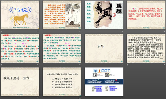
Task: Click return button icon on slide 7
Action: pos(121,61)
